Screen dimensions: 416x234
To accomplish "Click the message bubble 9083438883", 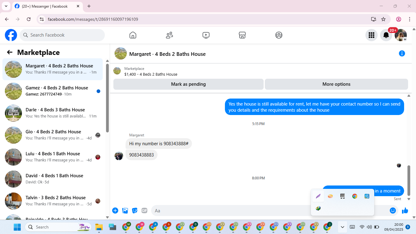I will point(141,155).
